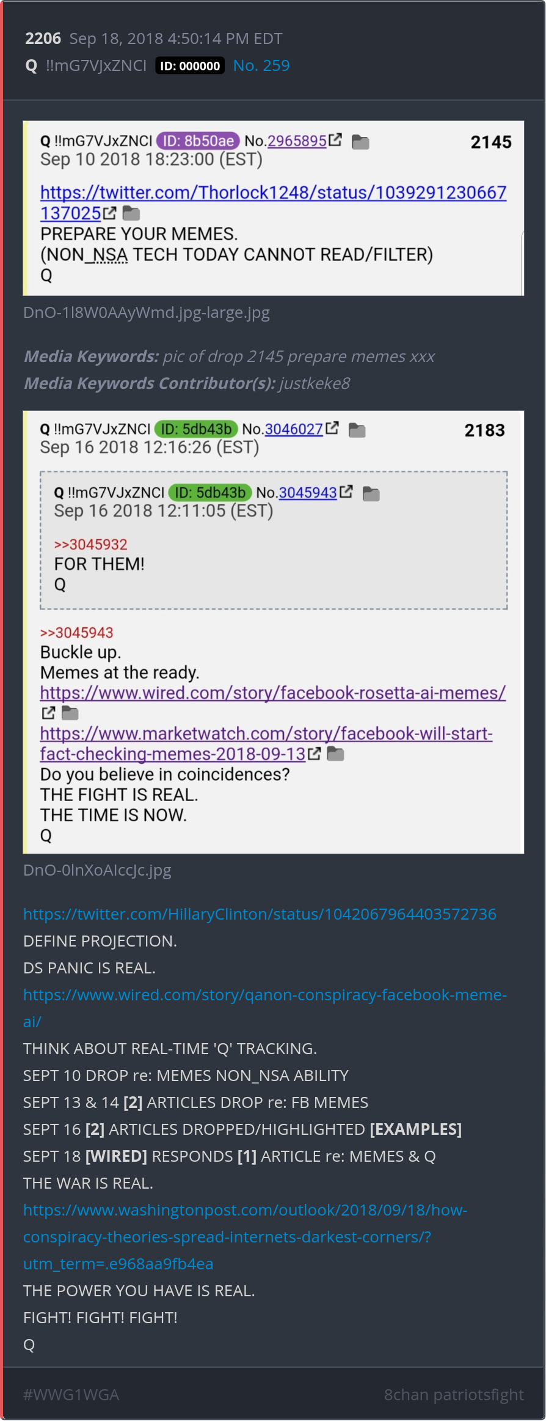Click quoted reply reference >>3045932
Image resolution: width=546 pixels, height=1421 pixels.
[x=90, y=544]
